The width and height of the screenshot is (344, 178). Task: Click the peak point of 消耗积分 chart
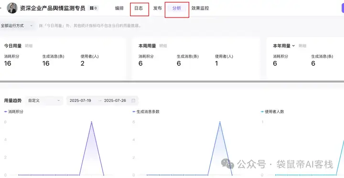click(x=91, y=122)
